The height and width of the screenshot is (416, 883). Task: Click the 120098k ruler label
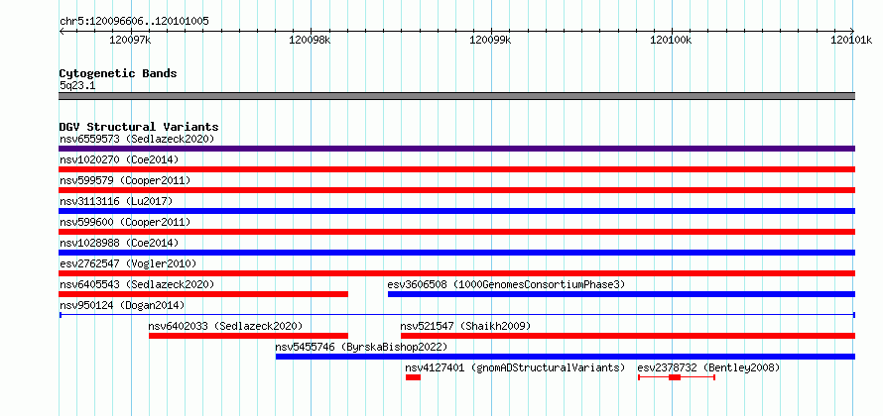311,40
